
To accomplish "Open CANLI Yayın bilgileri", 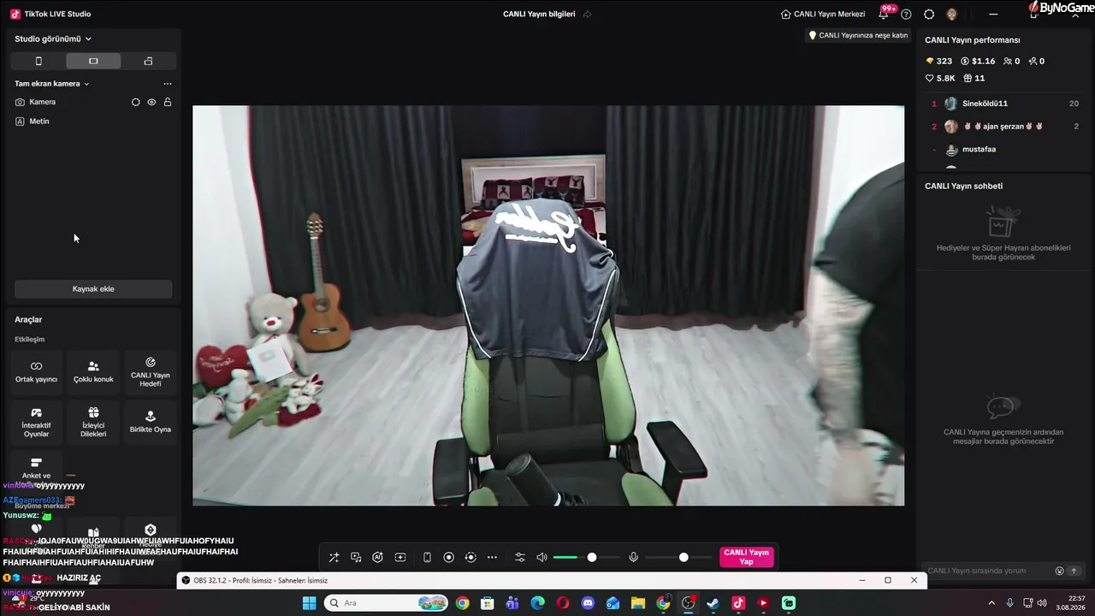I will pyautogui.click(x=539, y=14).
